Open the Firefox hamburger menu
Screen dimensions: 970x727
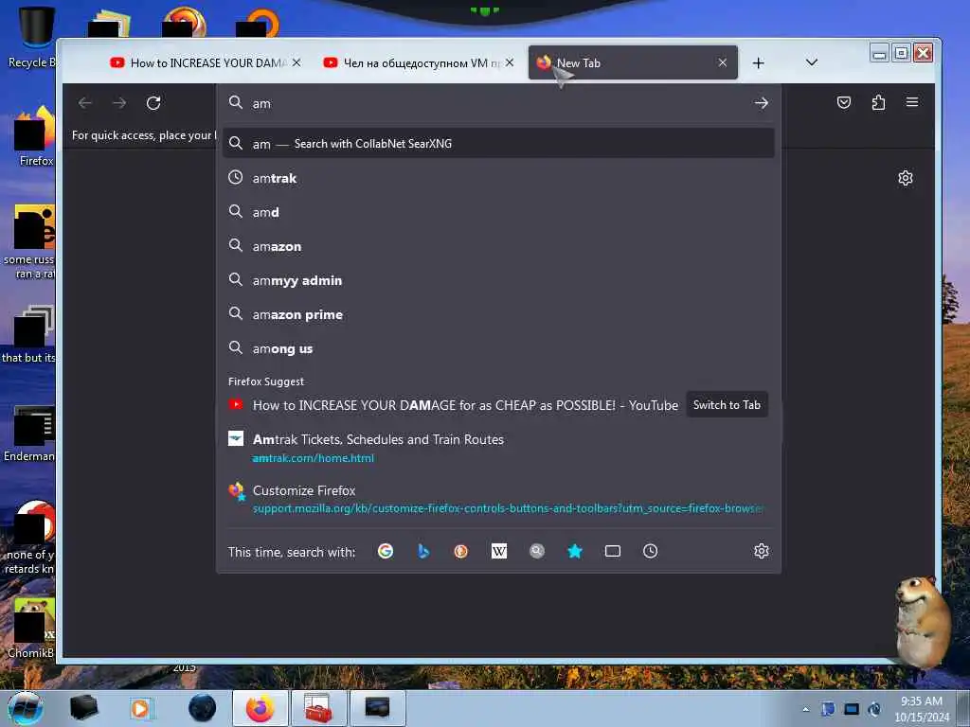(x=912, y=102)
